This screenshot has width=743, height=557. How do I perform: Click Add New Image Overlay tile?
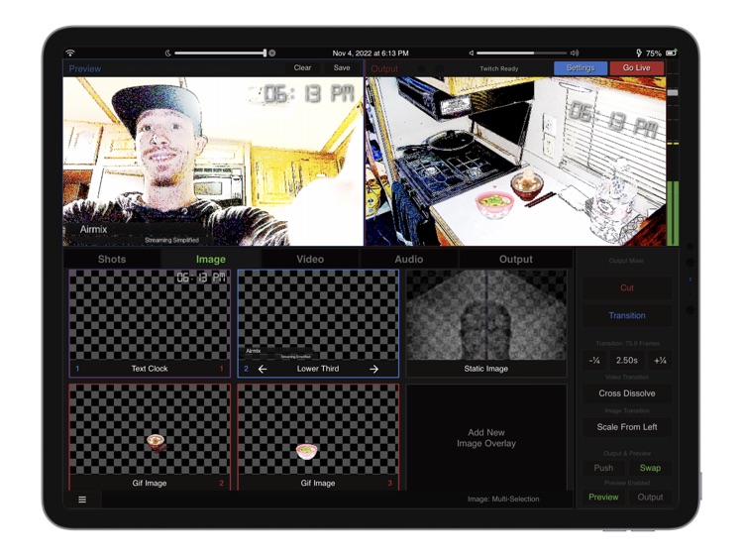coord(486,437)
